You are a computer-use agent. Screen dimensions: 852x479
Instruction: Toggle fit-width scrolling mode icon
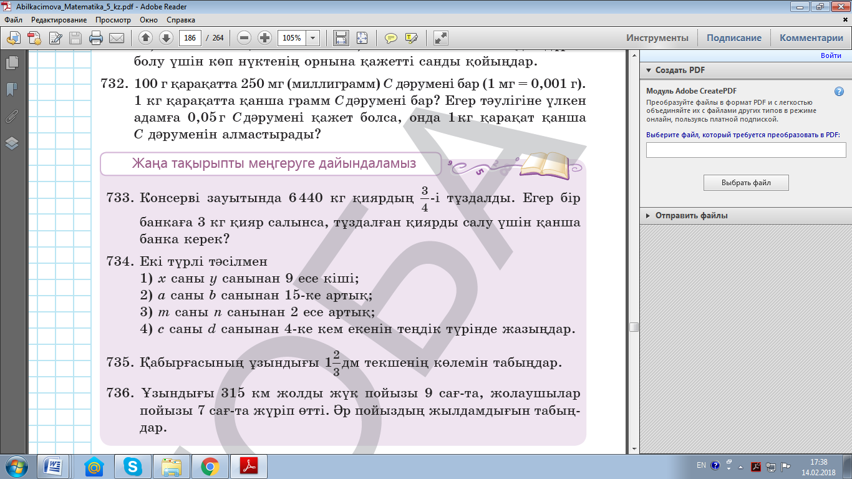pyautogui.click(x=341, y=38)
